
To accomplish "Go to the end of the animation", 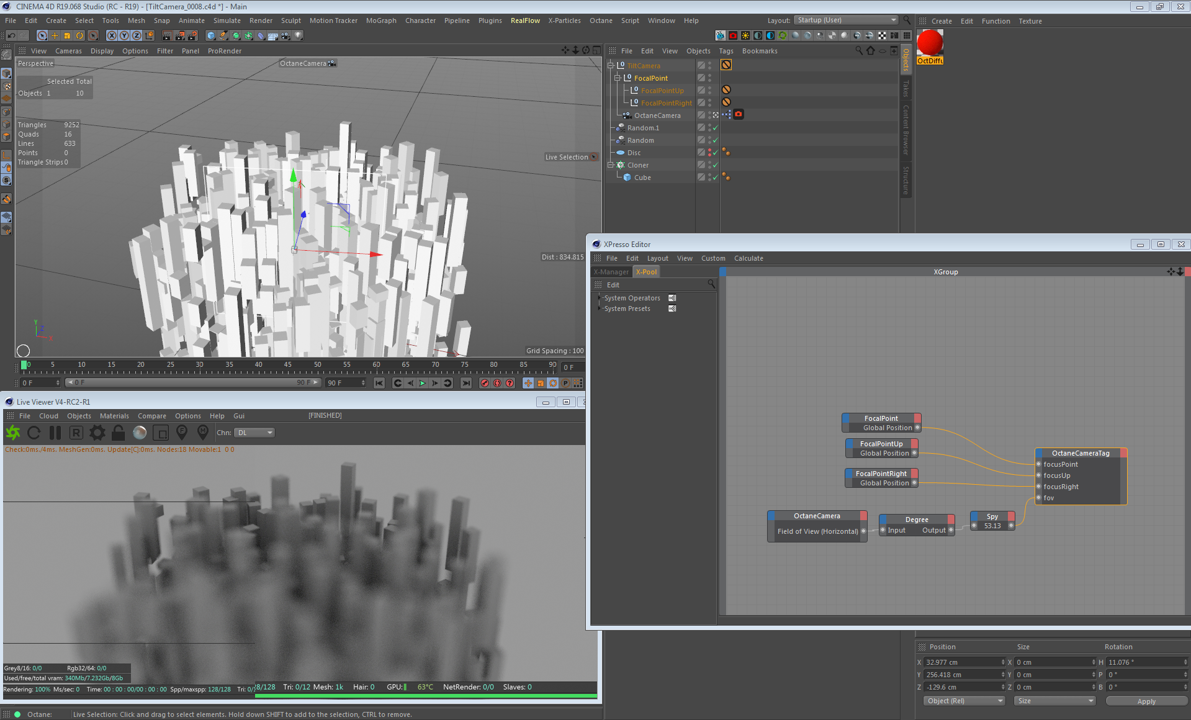I will point(466,383).
